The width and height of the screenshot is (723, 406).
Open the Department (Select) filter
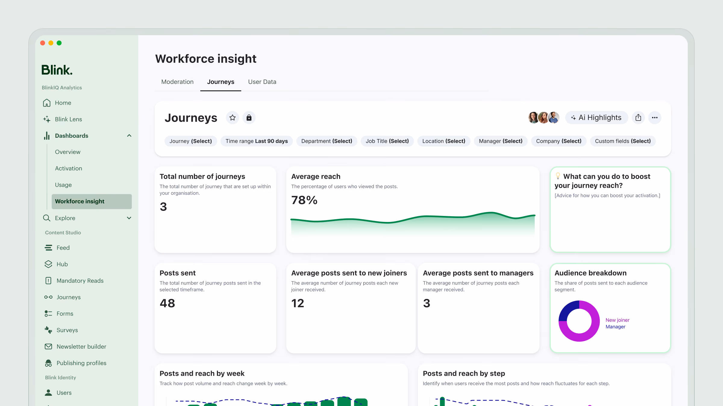[x=327, y=141]
